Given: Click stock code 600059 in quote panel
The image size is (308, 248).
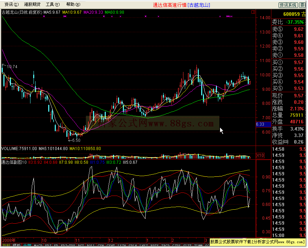Looking at the screenshot, I should pyautogui.click(x=292, y=14).
